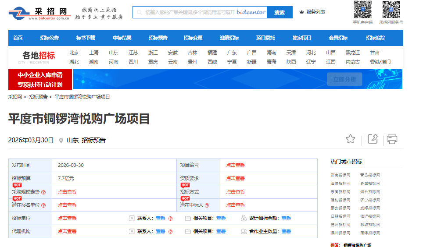Click help icon beside 潜在报名单位

point(43,205)
